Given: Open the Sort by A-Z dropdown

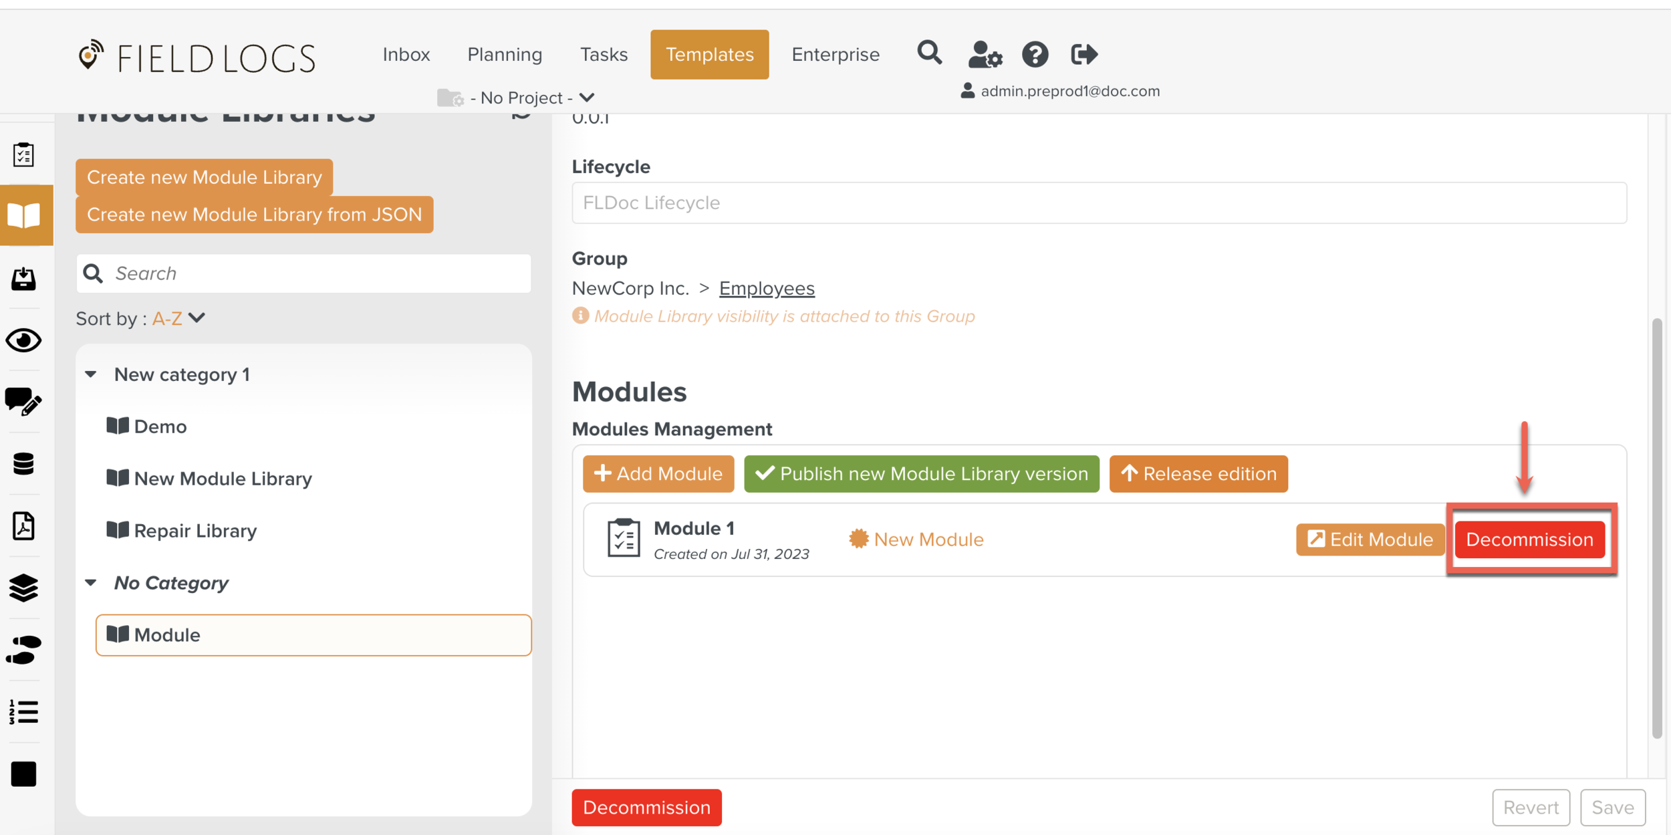Looking at the screenshot, I should pos(178,318).
